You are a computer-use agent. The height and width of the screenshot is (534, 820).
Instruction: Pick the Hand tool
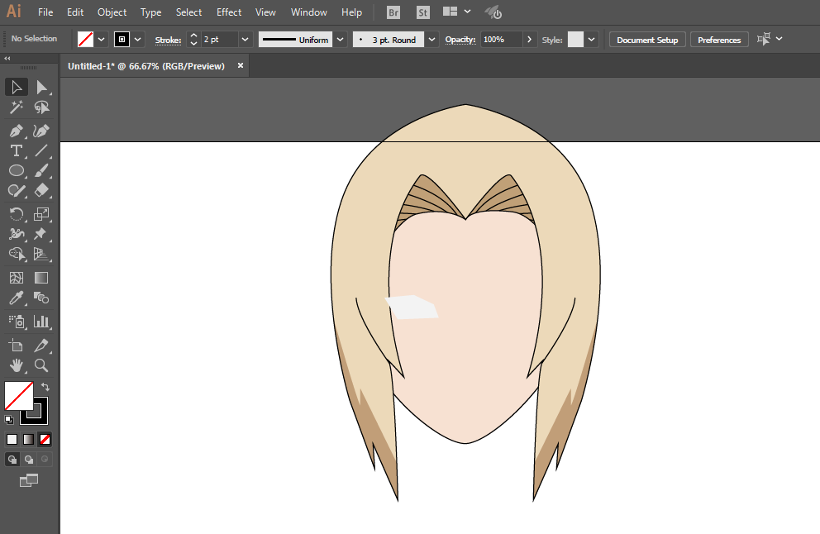[17, 365]
